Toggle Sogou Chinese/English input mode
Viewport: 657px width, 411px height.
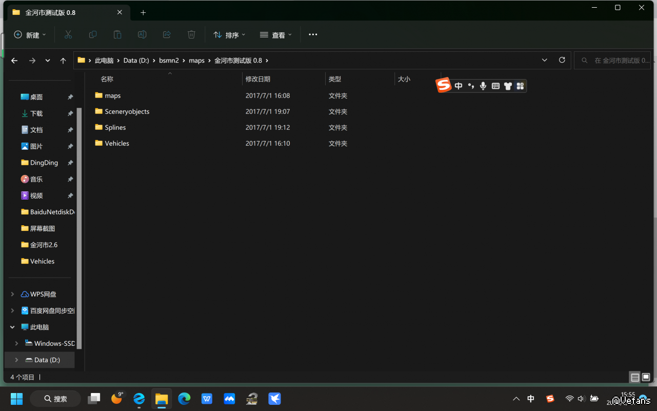click(459, 86)
